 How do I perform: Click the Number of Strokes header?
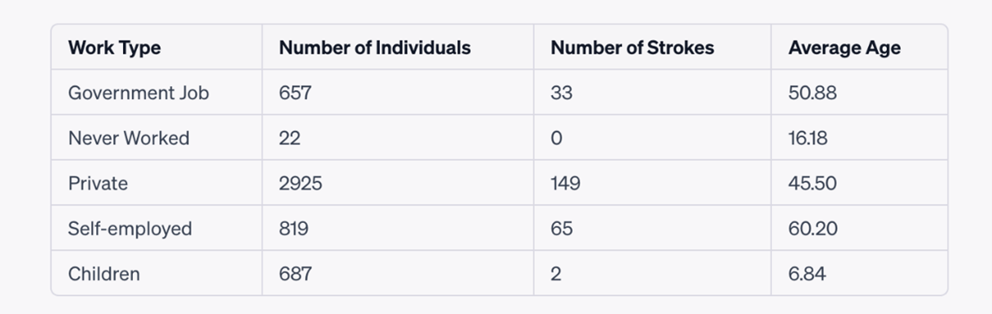pyautogui.click(x=633, y=47)
